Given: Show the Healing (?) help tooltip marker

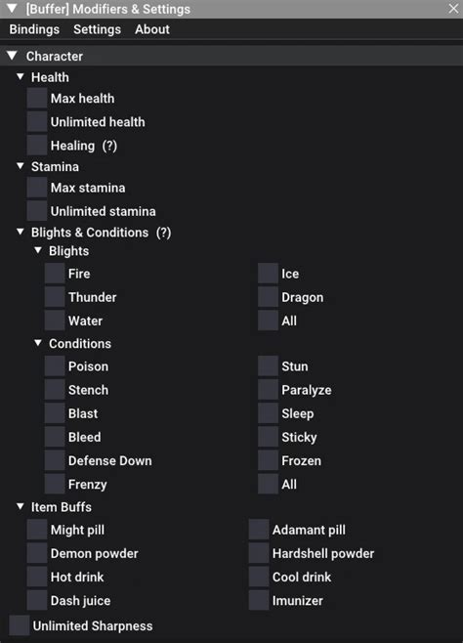Looking at the screenshot, I should click(x=109, y=146).
